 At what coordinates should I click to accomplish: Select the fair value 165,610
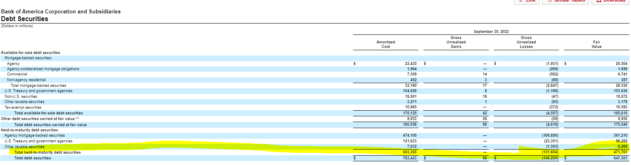coord(620,113)
